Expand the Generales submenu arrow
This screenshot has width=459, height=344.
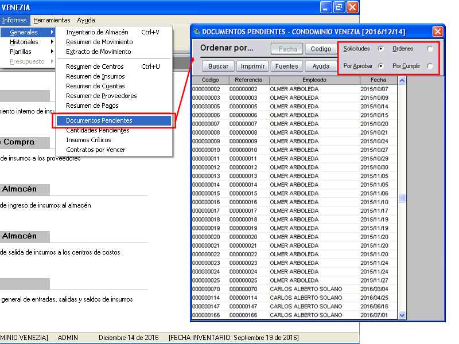point(52,32)
